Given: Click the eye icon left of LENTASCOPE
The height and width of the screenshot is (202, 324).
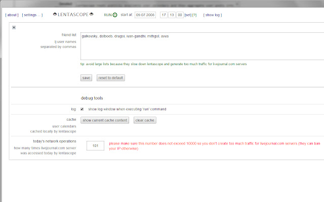Looking at the screenshot, I should (55, 14).
